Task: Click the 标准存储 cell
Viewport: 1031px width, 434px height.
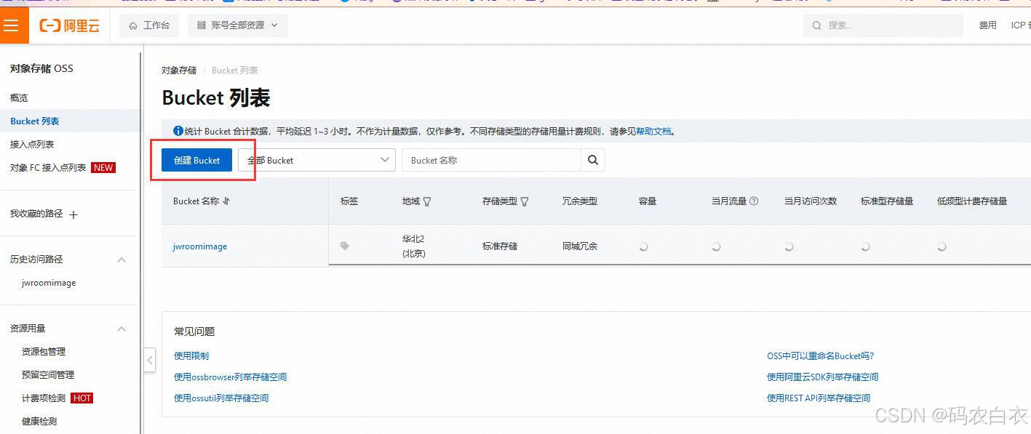Action: [500, 246]
